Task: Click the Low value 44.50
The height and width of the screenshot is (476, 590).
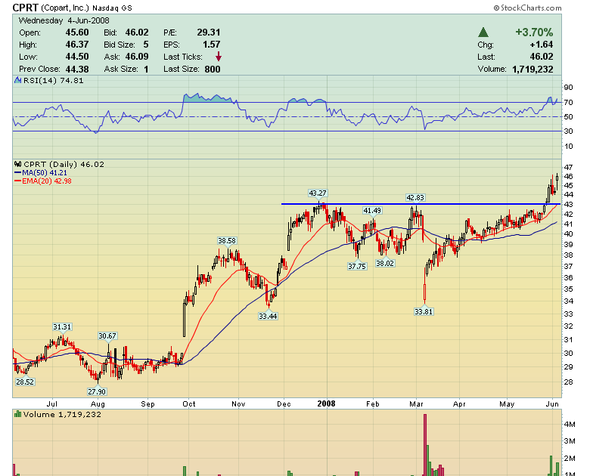Action: click(x=76, y=57)
